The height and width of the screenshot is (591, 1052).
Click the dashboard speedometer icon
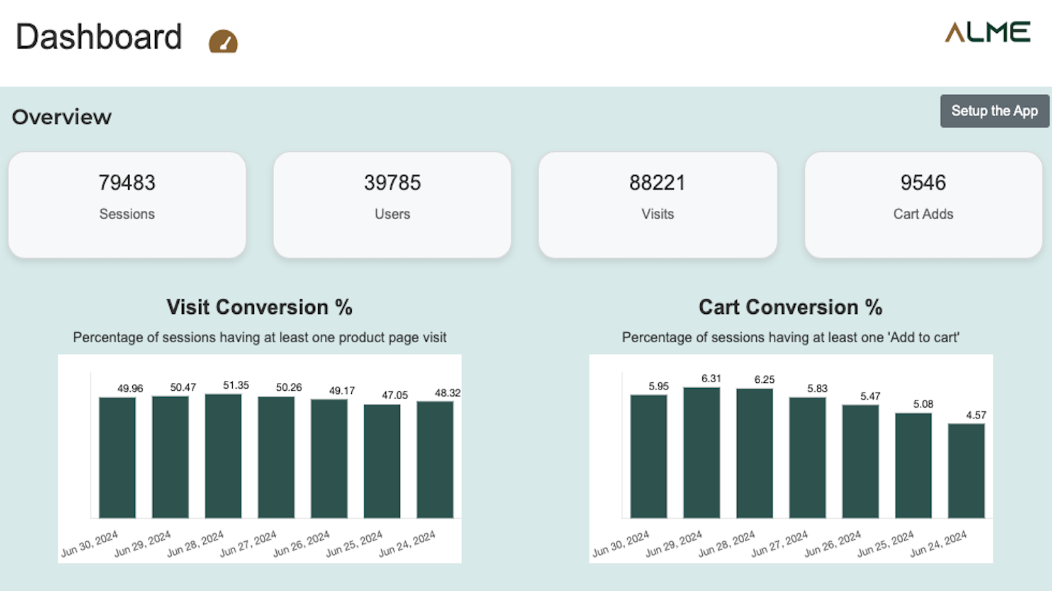(x=224, y=41)
